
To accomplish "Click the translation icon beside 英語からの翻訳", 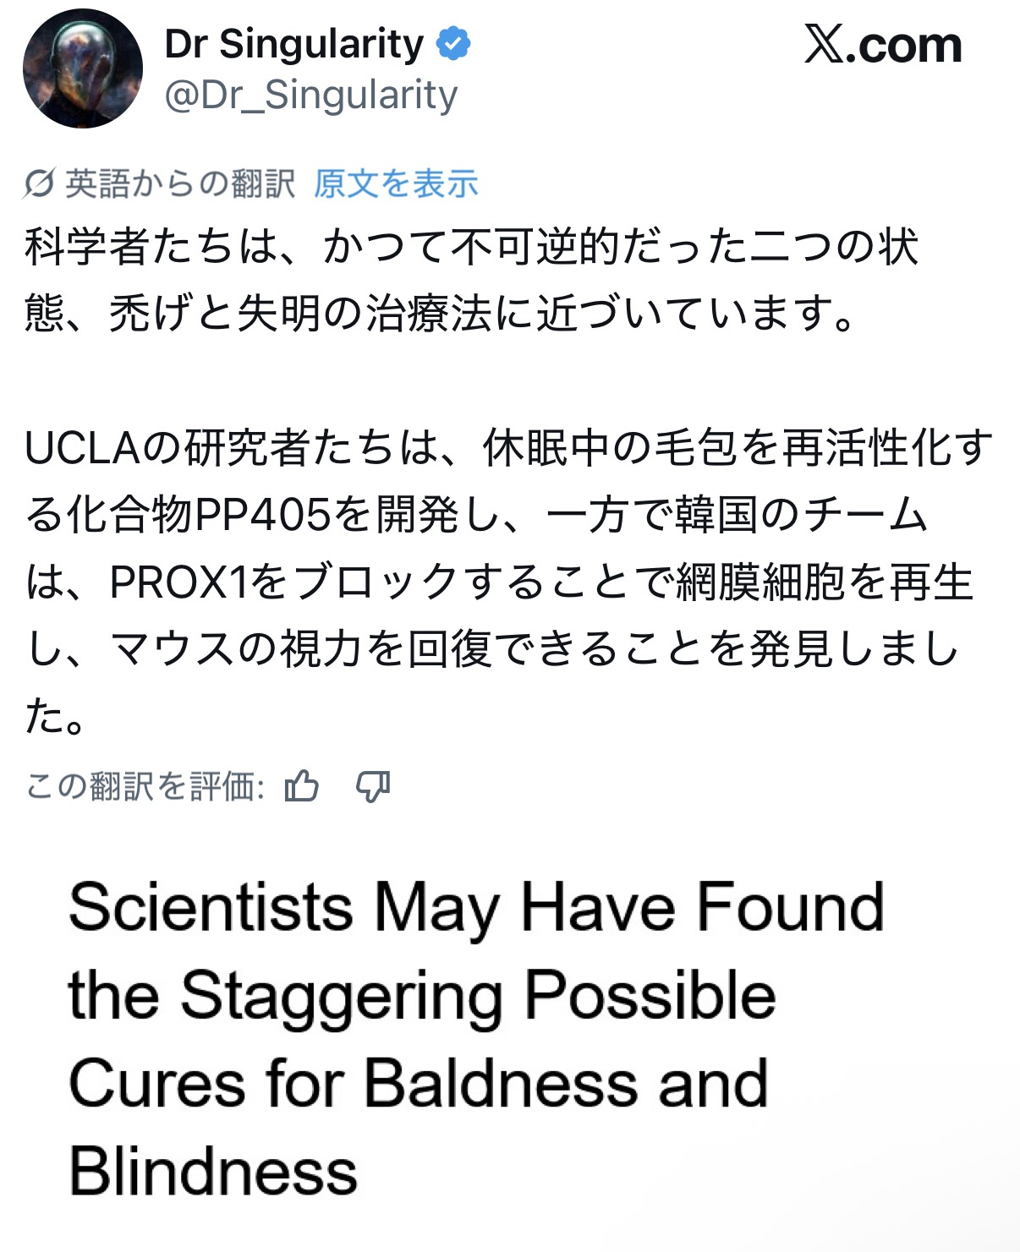I will tap(39, 183).
